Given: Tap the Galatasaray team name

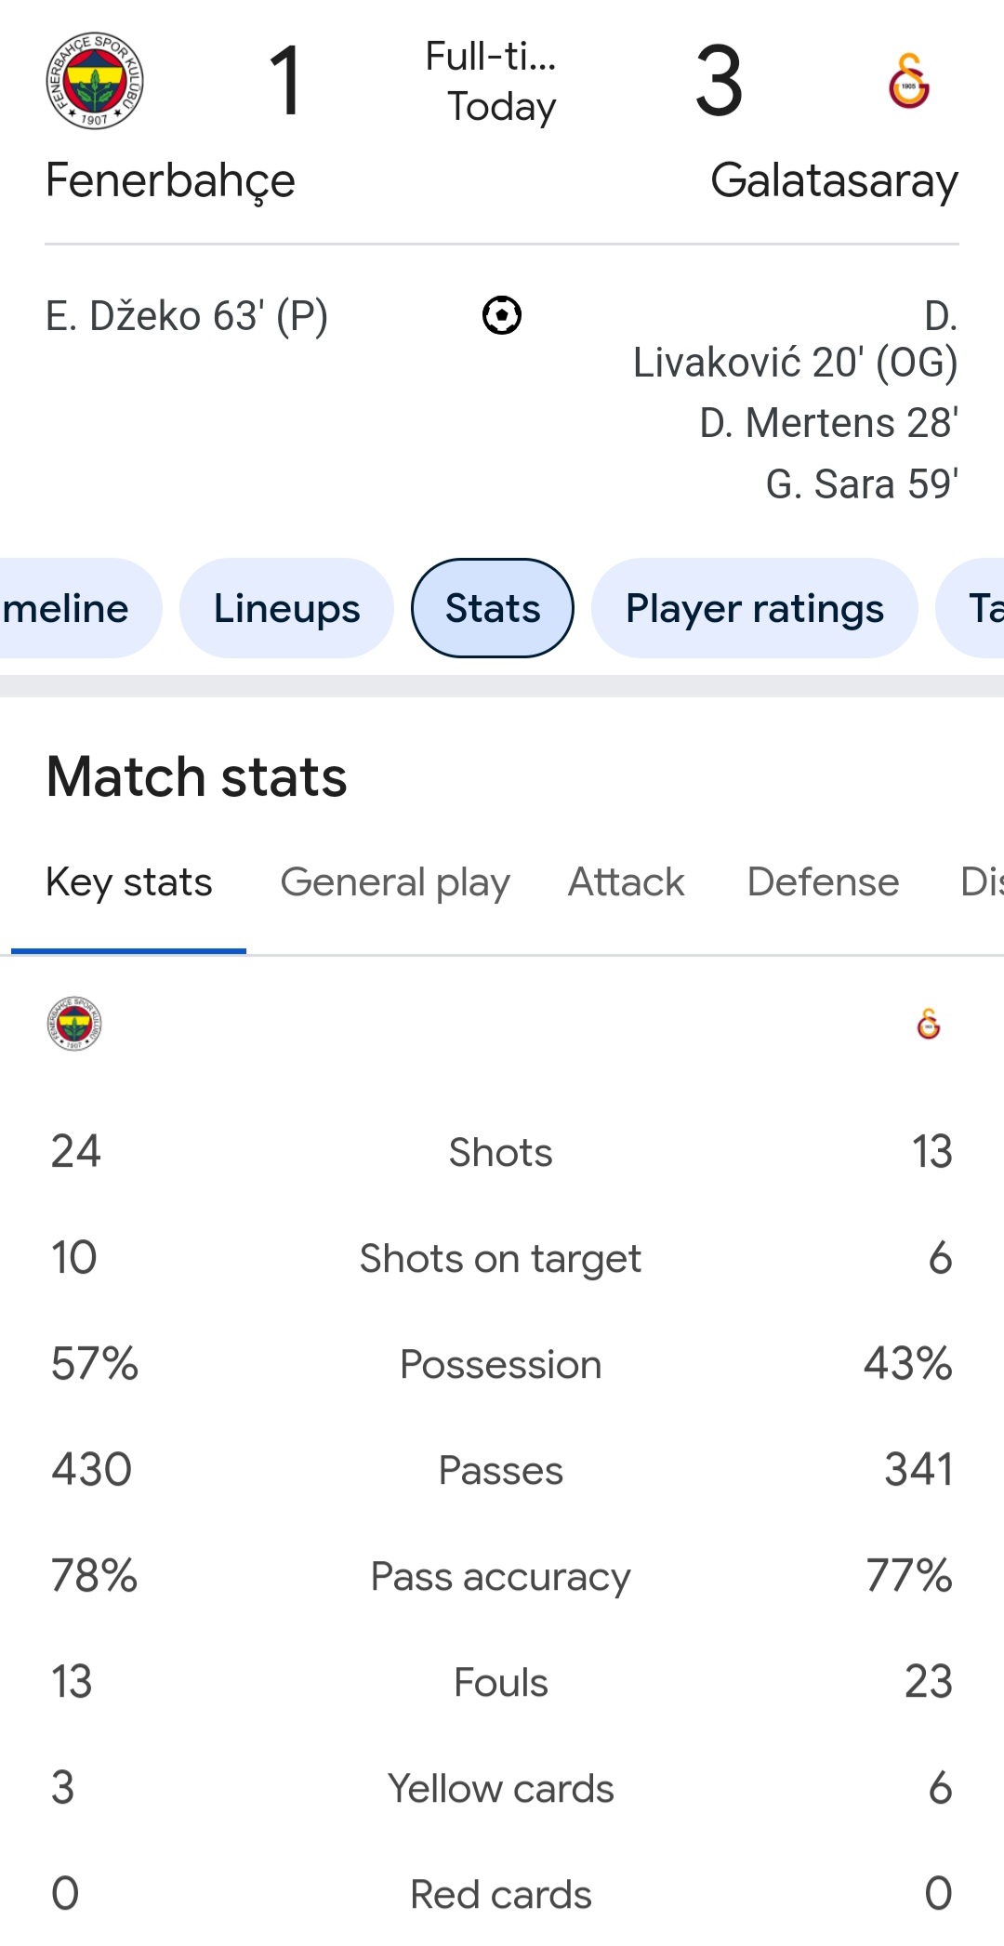Looking at the screenshot, I should 834,180.
